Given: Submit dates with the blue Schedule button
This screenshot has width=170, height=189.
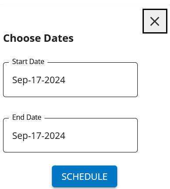Looking at the screenshot, I should click(x=85, y=176).
